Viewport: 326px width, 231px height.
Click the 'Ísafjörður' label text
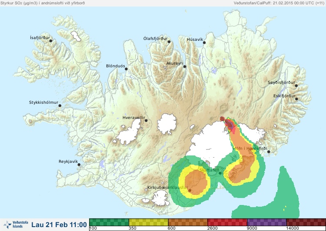(40, 38)
